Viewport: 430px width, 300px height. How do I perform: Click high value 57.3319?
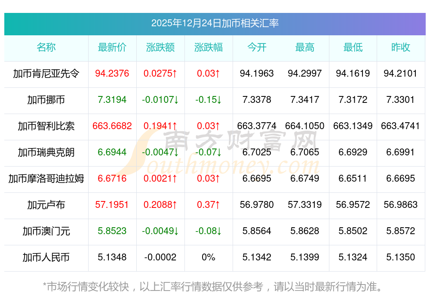[305, 205]
